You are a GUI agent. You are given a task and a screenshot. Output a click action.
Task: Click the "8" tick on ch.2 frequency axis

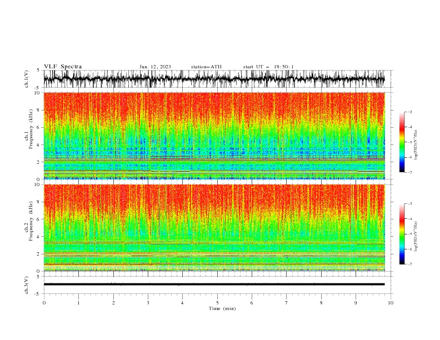pos(38,202)
